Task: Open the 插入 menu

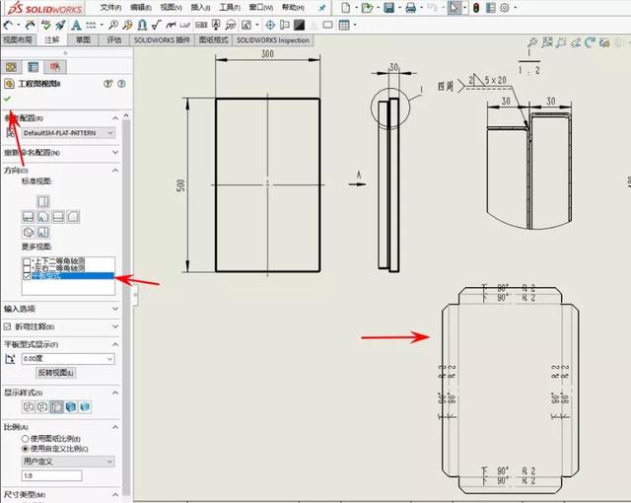Action: [200, 7]
